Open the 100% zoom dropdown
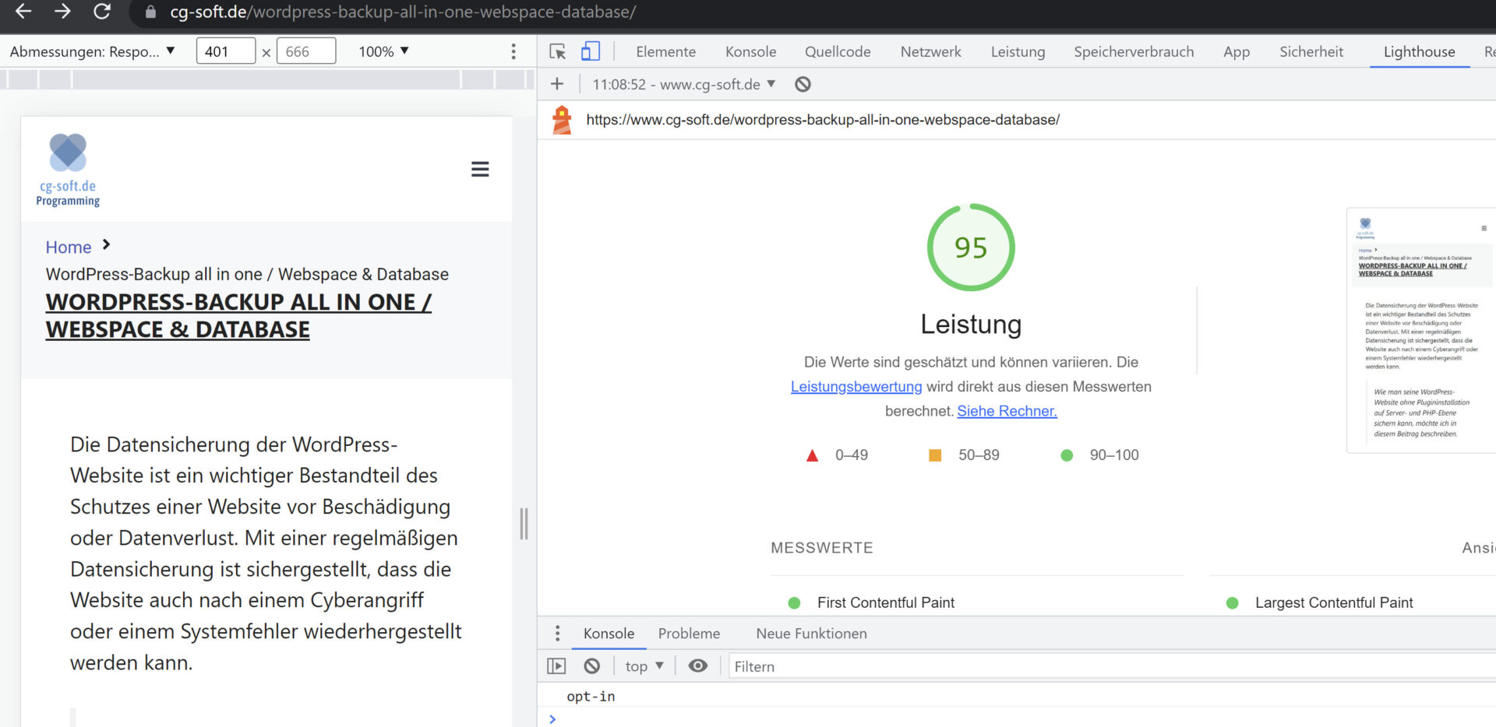This screenshot has width=1496, height=727. click(x=383, y=51)
